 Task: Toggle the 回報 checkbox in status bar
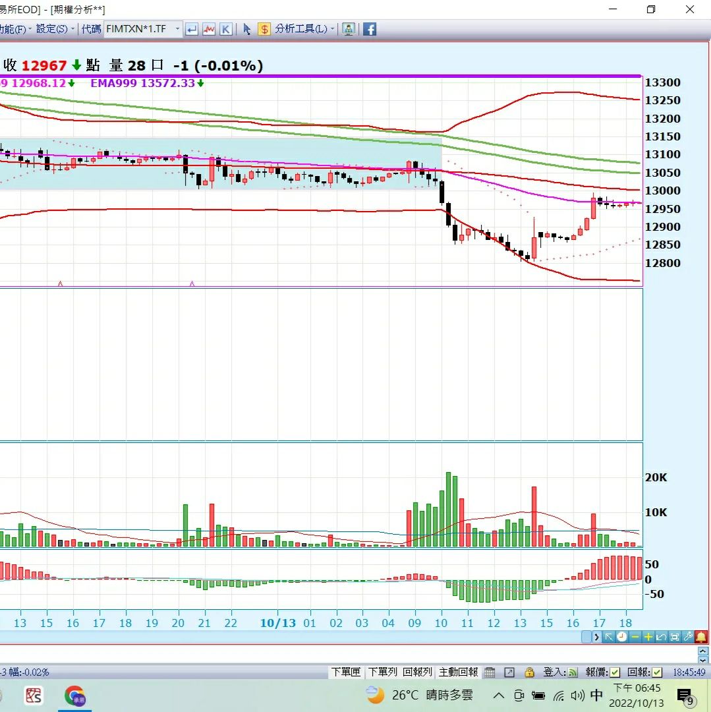[x=657, y=672]
